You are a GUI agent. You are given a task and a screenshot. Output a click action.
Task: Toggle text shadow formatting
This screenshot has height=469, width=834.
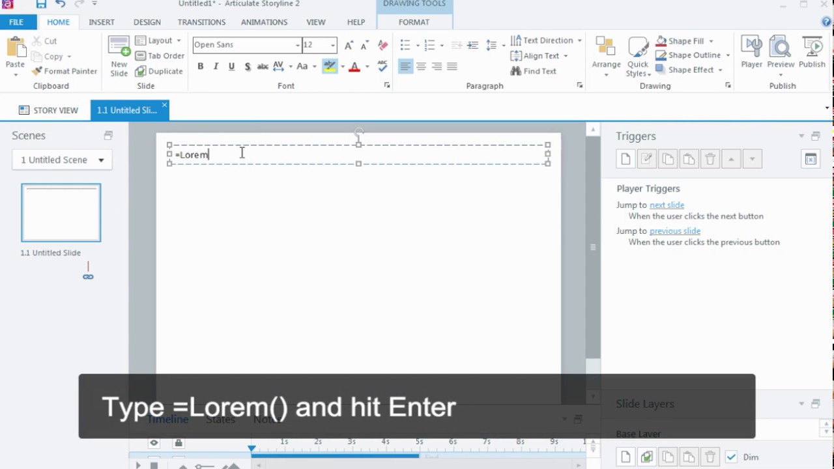(247, 66)
